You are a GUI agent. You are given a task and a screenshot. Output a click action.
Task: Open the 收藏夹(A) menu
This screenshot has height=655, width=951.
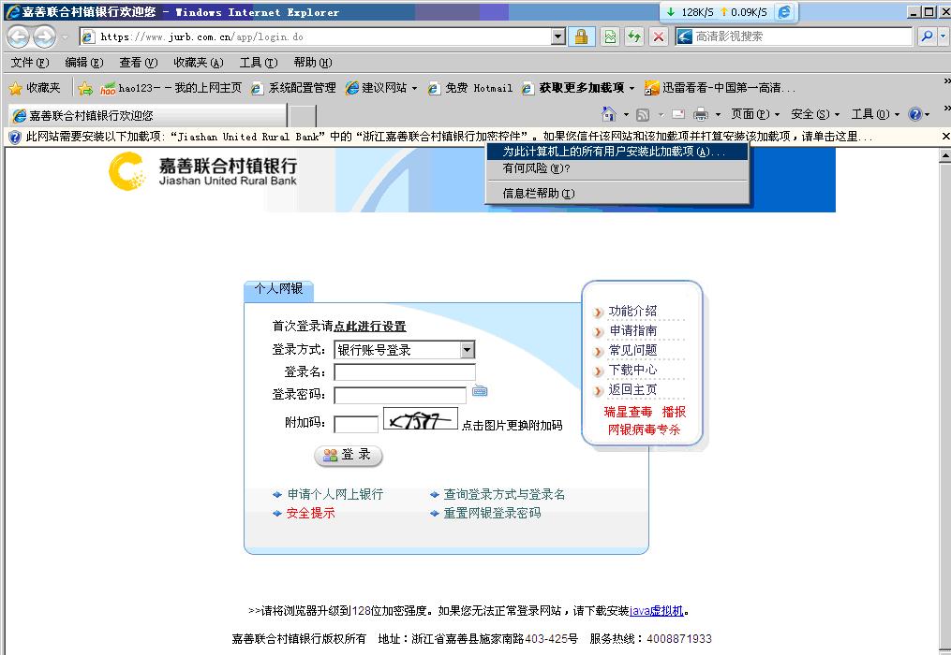198,63
